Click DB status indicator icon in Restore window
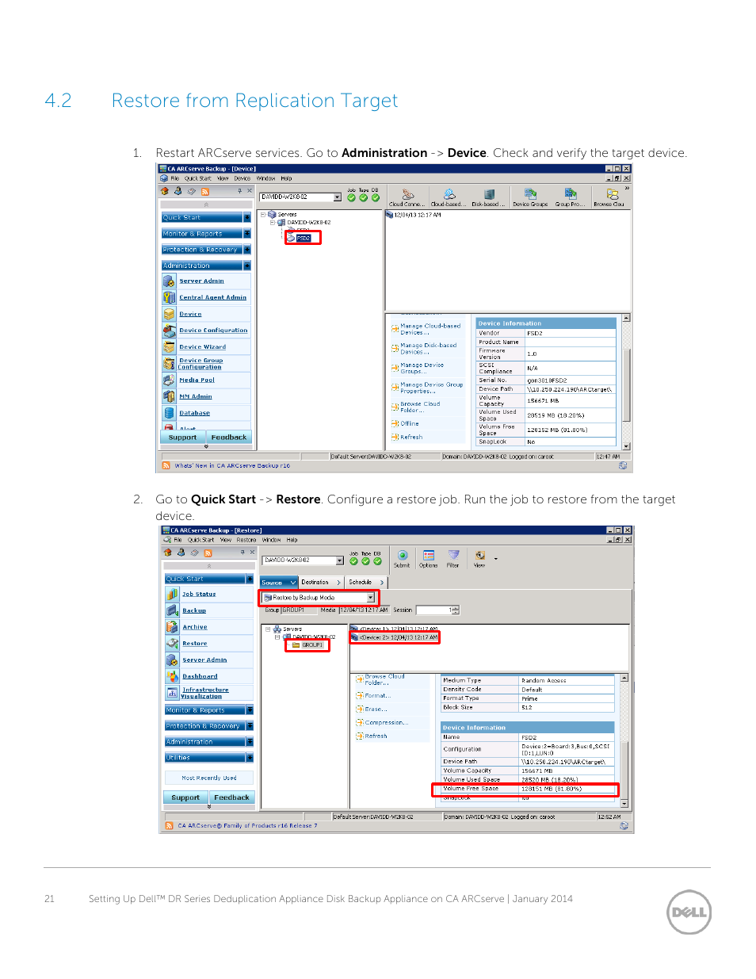 (377, 561)
